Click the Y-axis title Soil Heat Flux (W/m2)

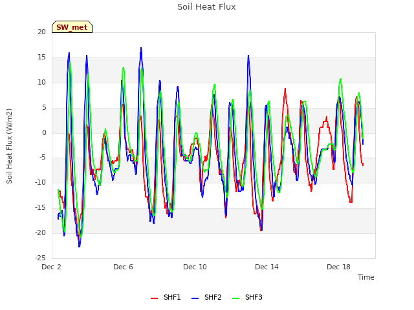pyautogui.click(x=9, y=146)
